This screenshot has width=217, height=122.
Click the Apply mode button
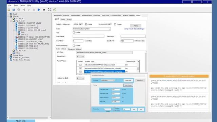(128, 80)
